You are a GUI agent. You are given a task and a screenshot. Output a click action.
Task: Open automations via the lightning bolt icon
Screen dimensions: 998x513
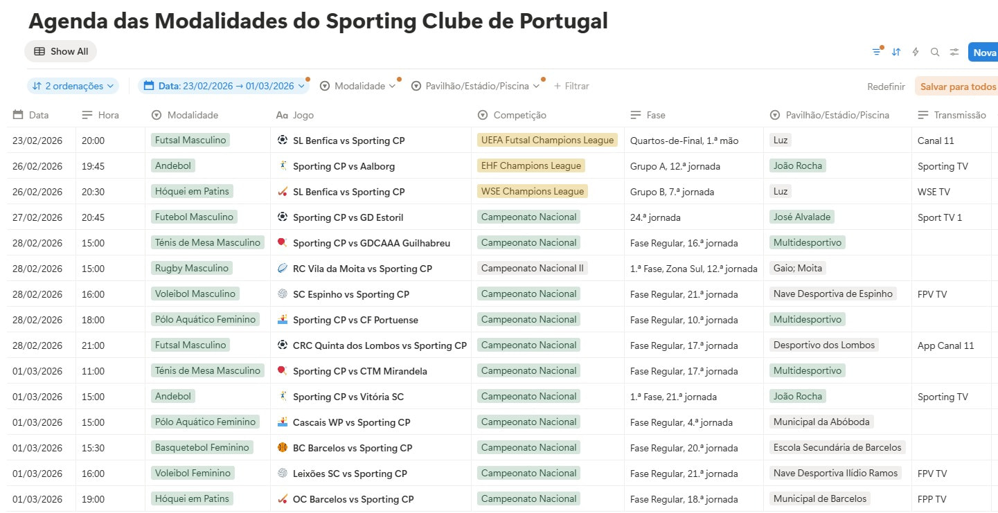pos(916,52)
